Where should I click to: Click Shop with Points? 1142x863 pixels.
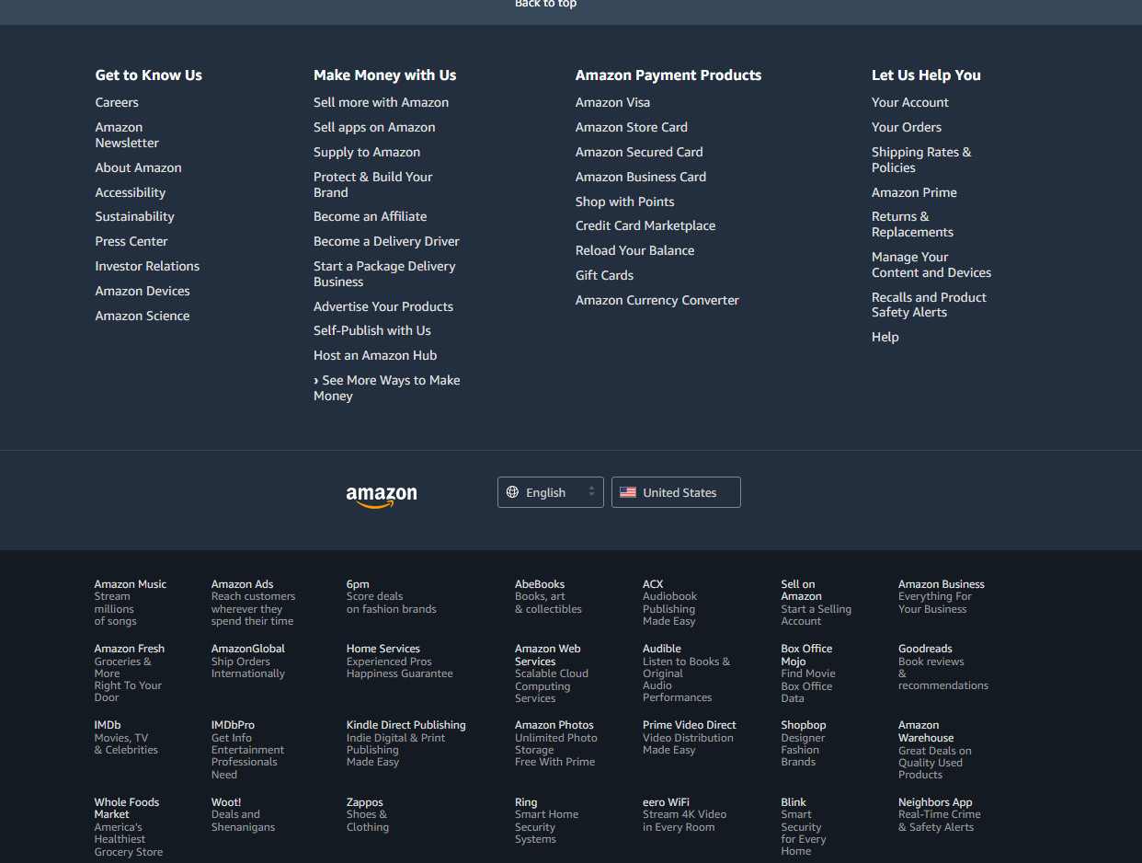(625, 201)
